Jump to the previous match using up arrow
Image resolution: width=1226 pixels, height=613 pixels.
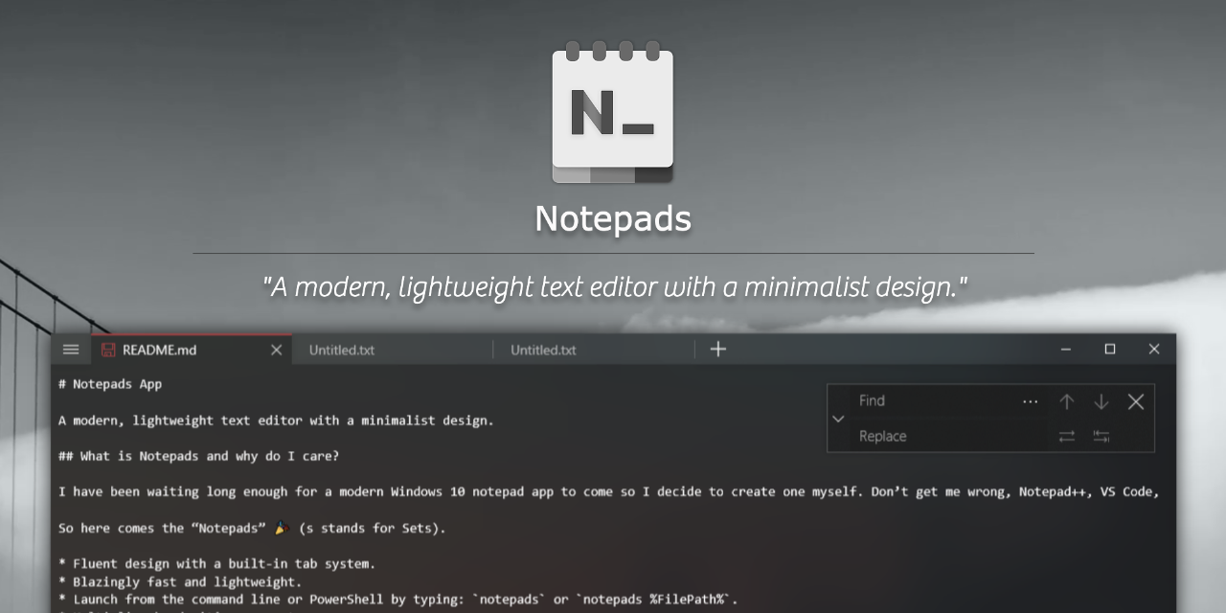[x=1067, y=401]
